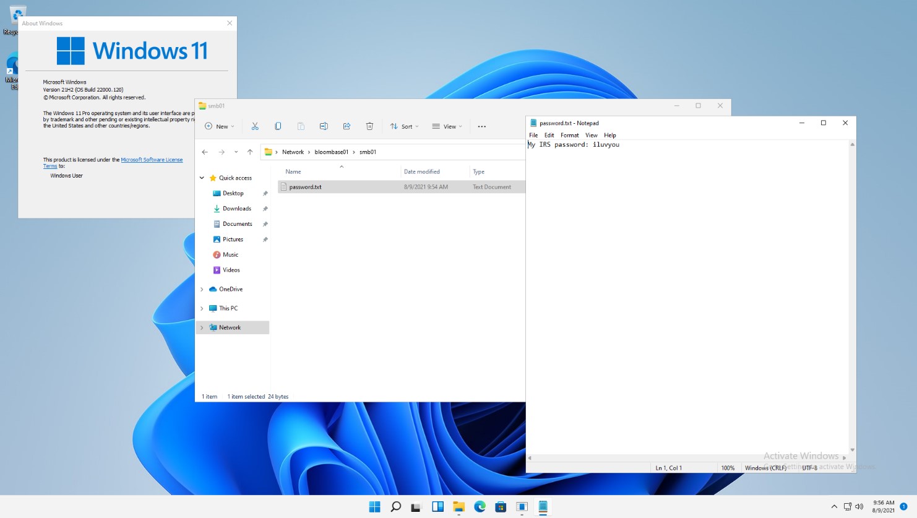Viewport: 917px width, 518px height.
Task: Click the File Explorer icon on the taskbar
Action: coord(458,507)
